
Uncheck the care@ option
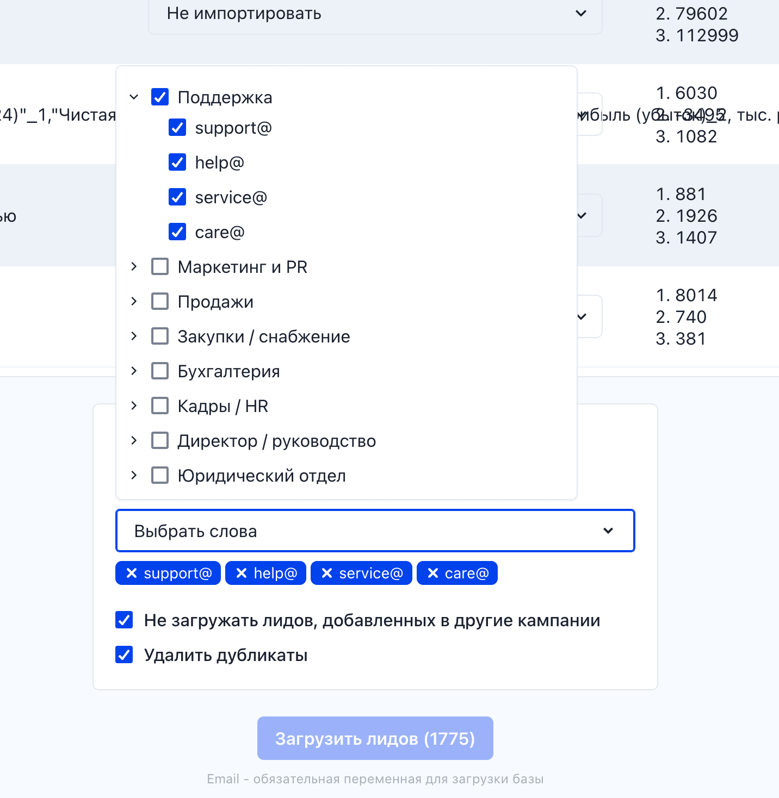point(177,232)
